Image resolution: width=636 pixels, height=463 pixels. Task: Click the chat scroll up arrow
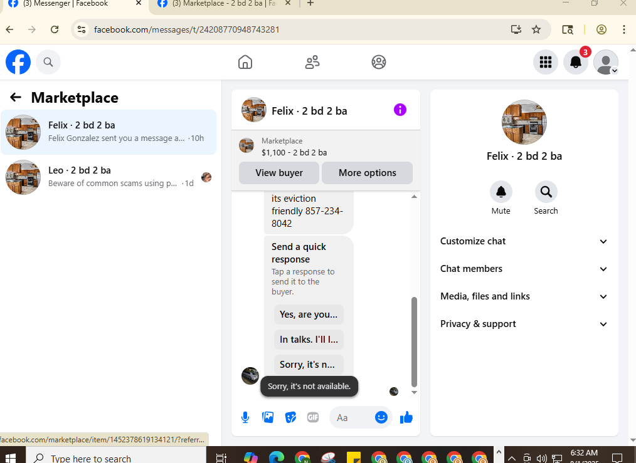pyautogui.click(x=414, y=197)
